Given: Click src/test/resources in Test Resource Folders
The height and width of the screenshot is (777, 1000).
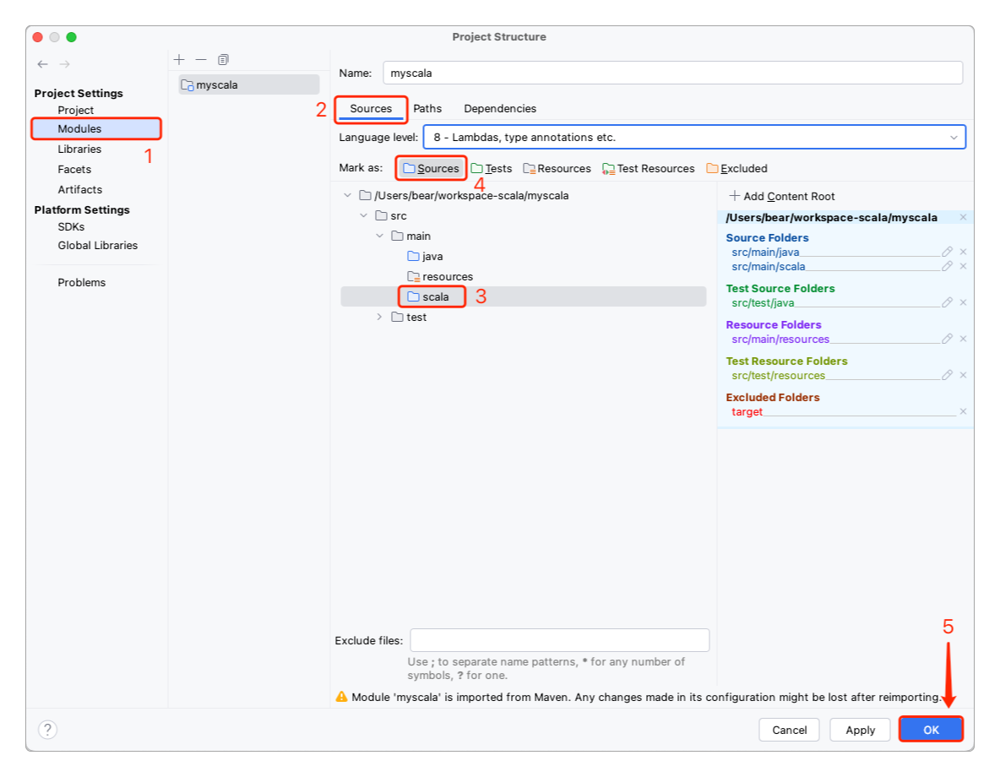Looking at the screenshot, I should pyautogui.click(x=778, y=376).
